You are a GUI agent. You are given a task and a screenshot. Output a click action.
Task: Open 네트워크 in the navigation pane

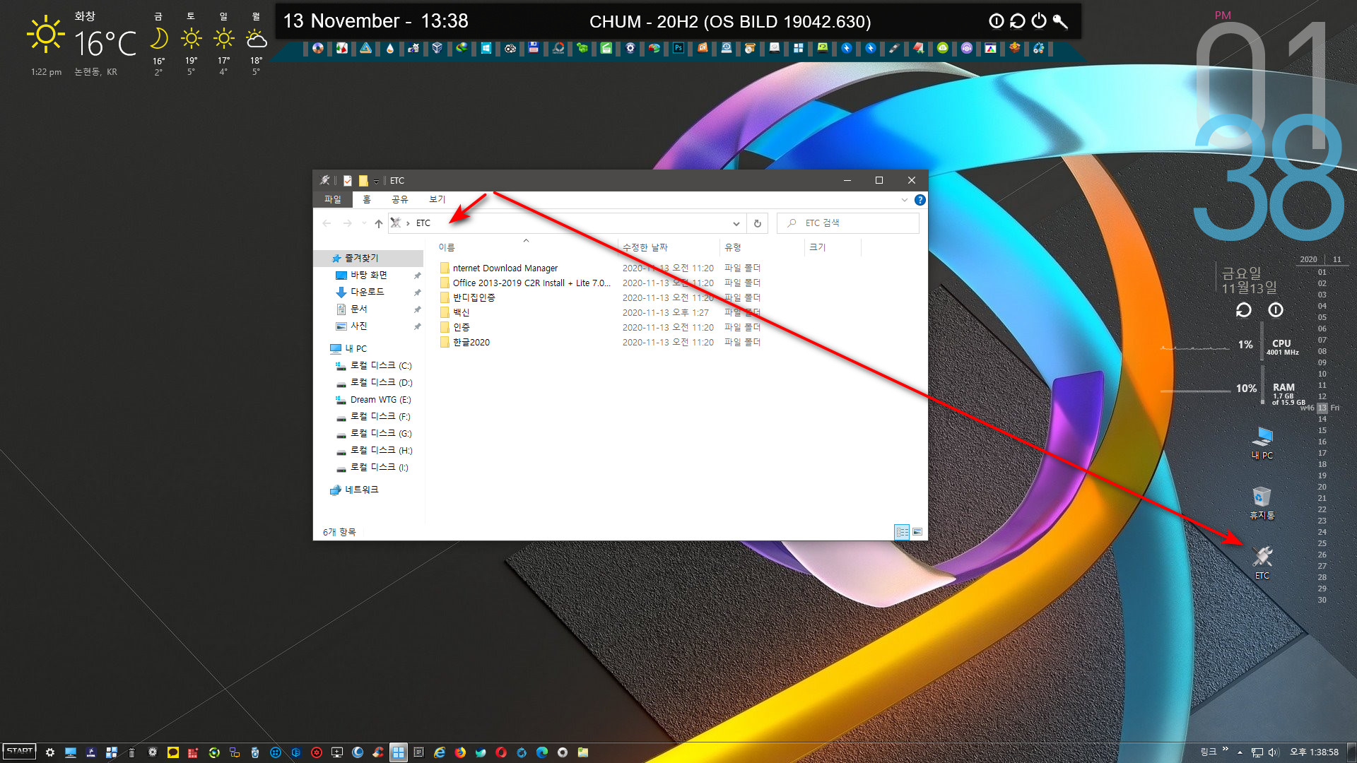click(361, 490)
